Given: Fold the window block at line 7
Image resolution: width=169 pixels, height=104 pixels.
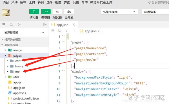Looking at the screenshot, I should pos(63,71).
